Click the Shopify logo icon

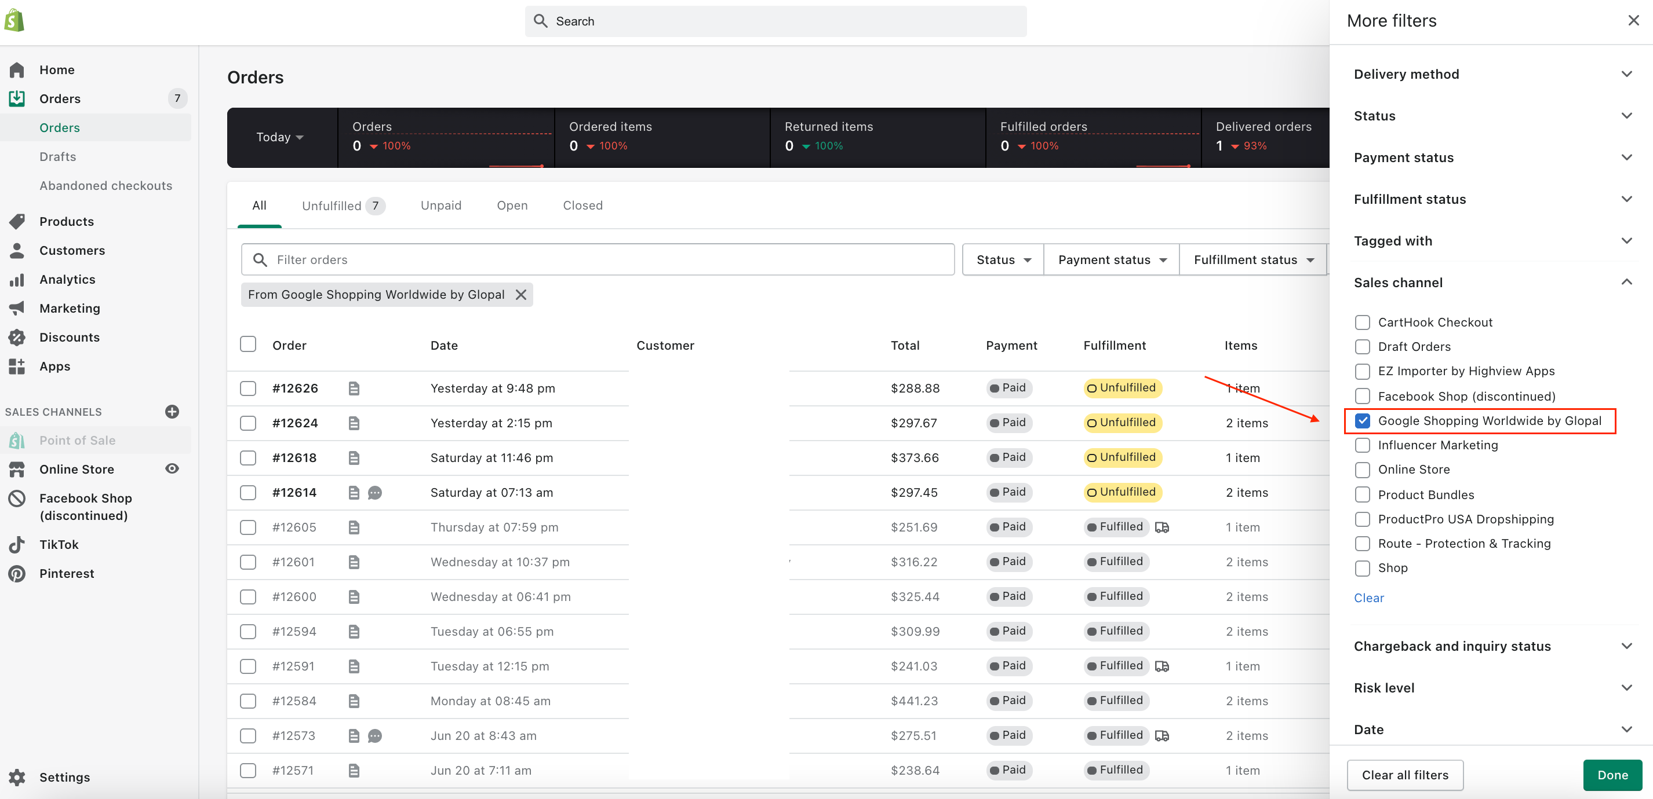click(14, 20)
